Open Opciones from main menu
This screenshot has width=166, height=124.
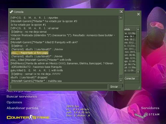coord(14,102)
